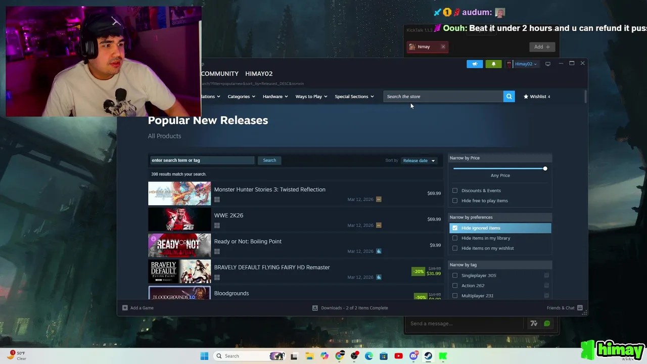
Task: Click the Big Picture mode monitor icon
Action: click(547, 64)
